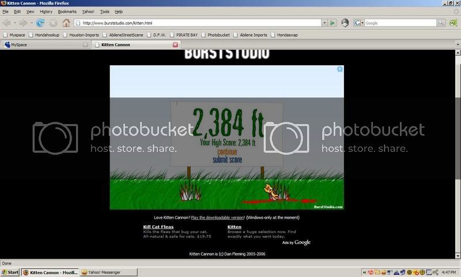Click the Yahoo Messenger smiley tray icon
461x277 pixels.
click(x=383, y=272)
